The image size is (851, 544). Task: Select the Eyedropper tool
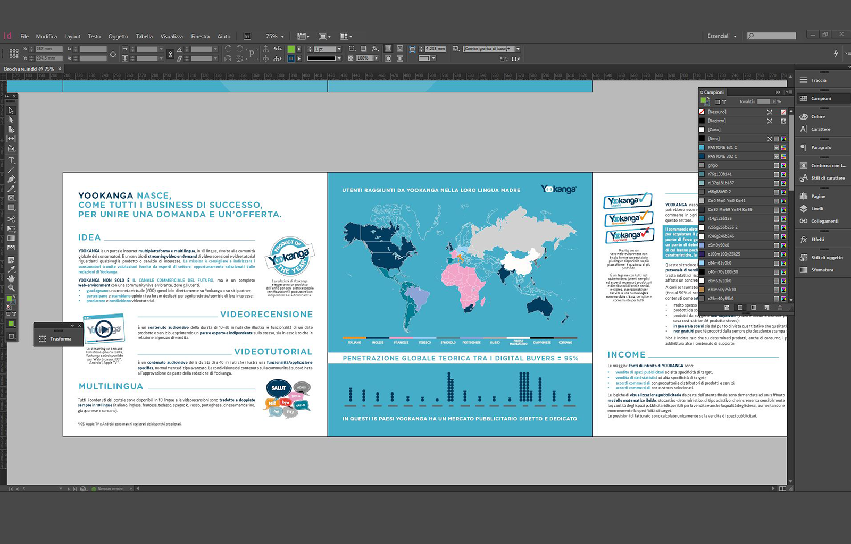click(x=11, y=269)
